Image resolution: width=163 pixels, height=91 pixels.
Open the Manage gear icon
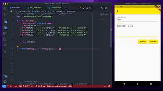click(5, 82)
